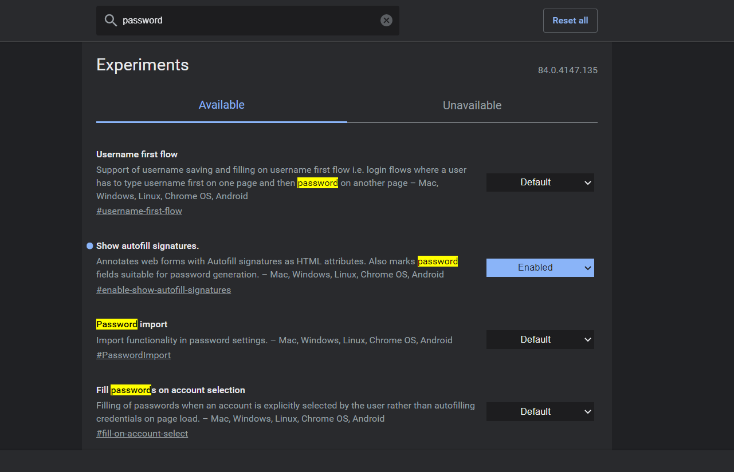Click the search magnifier icon

click(111, 21)
